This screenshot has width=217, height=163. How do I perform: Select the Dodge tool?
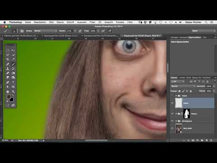[13, 77]
